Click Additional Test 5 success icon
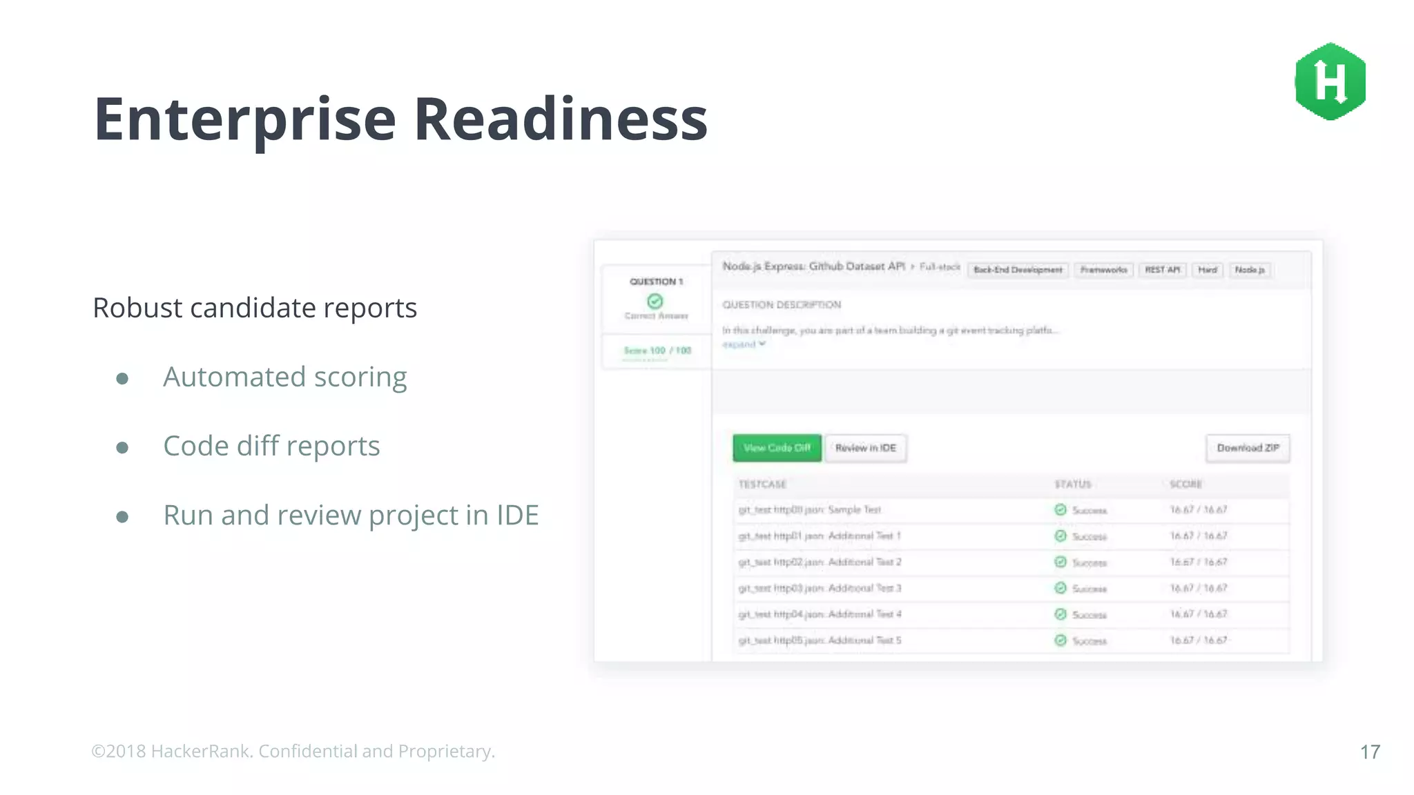The width and height of the screenshot is (1414, 795). pyautogui.click(x=1060, y=640)
